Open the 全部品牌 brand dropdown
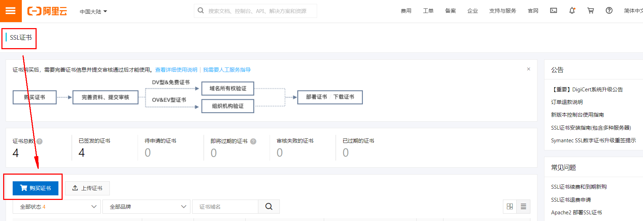643x221 pixels. coord(146,207)
